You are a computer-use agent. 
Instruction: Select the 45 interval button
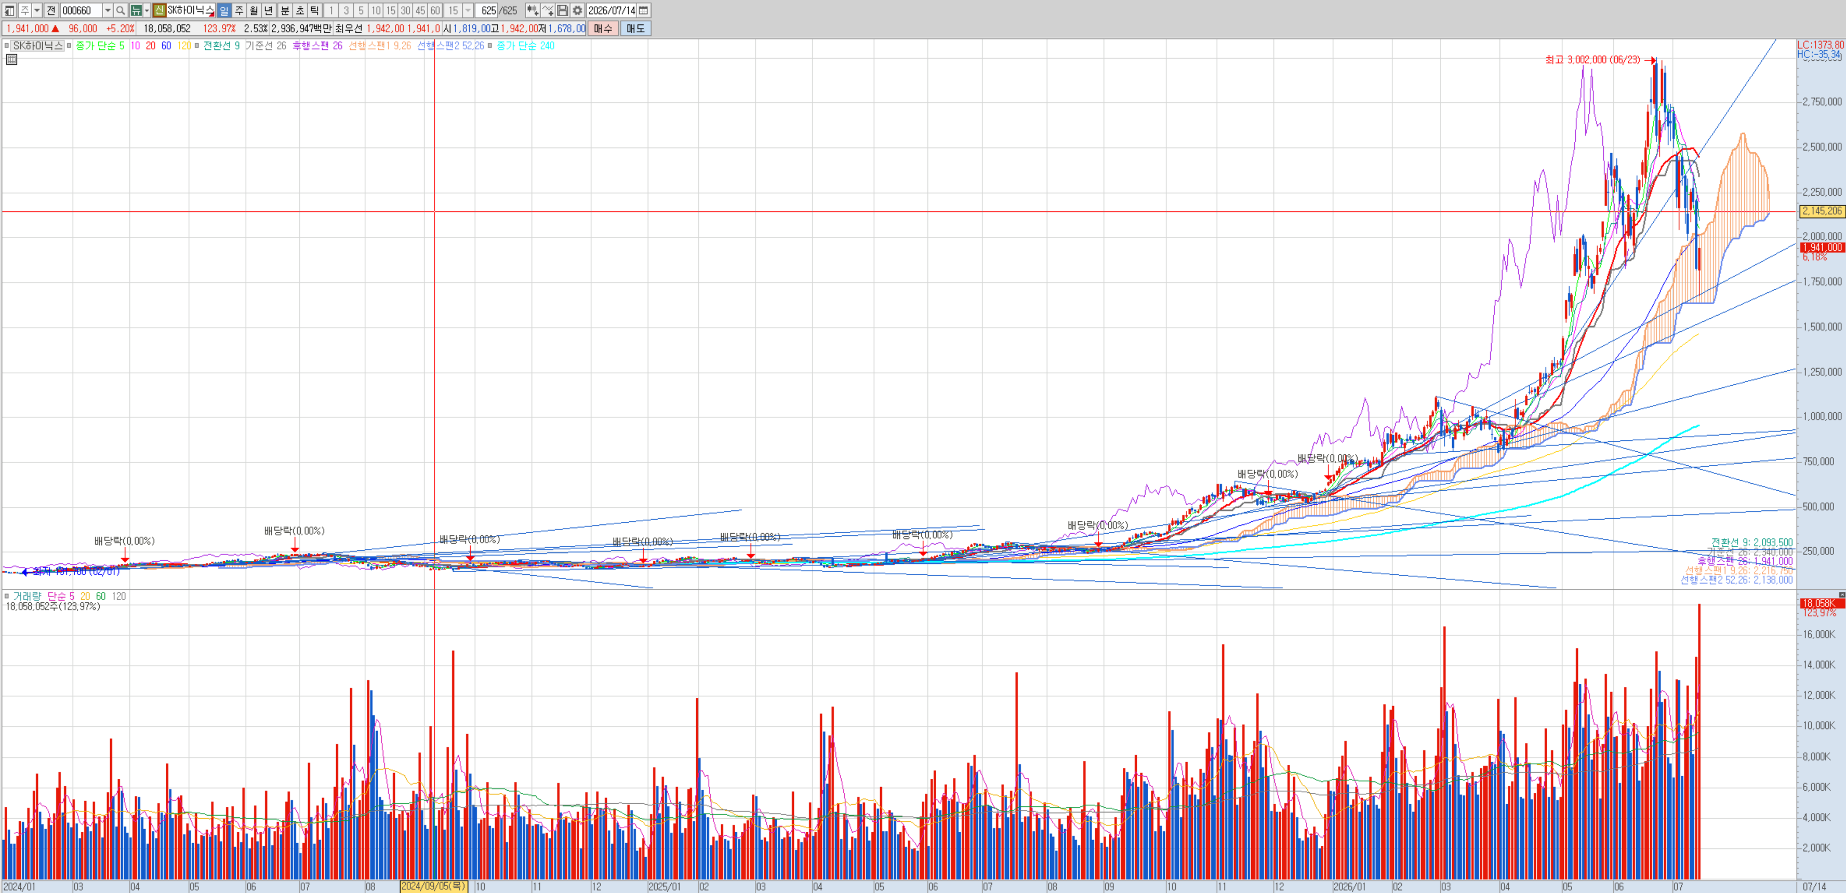tap(421, 11)
